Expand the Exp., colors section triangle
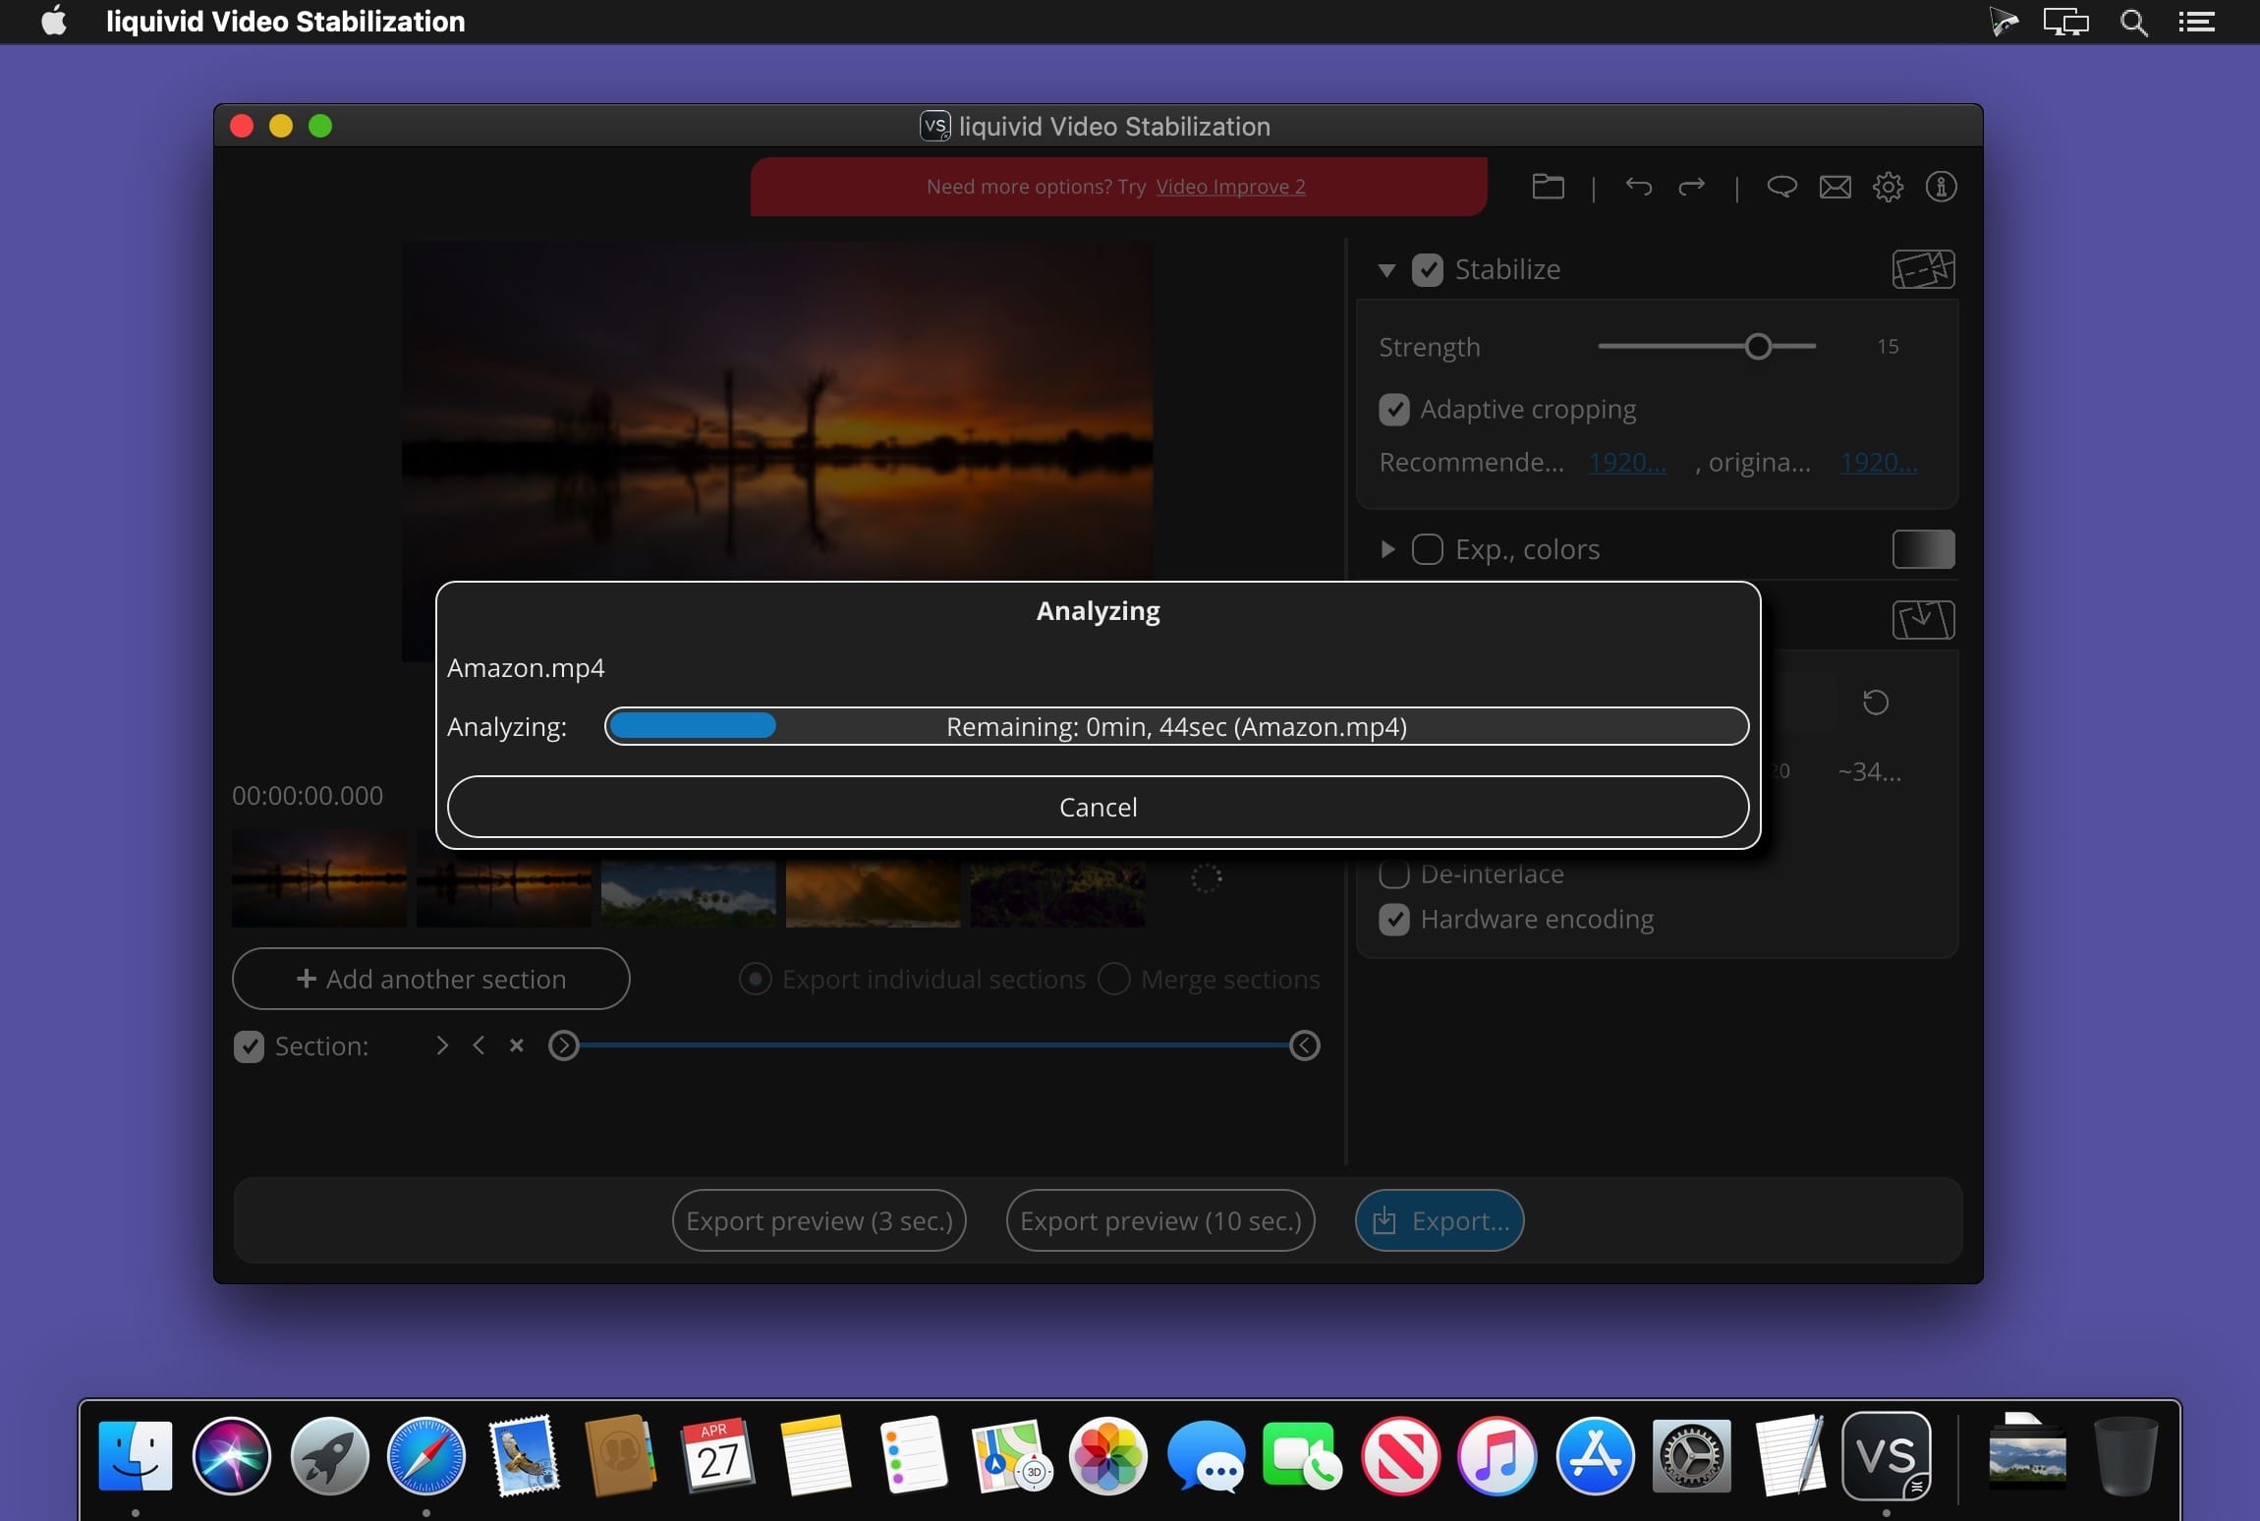The height and width of the screenshot is (1521, 2260). coord(1387,549)
